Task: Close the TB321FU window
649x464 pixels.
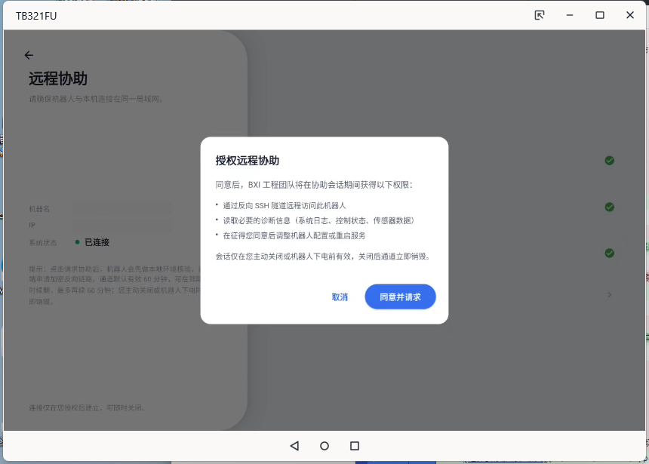Action: click(x=630, y=15)
